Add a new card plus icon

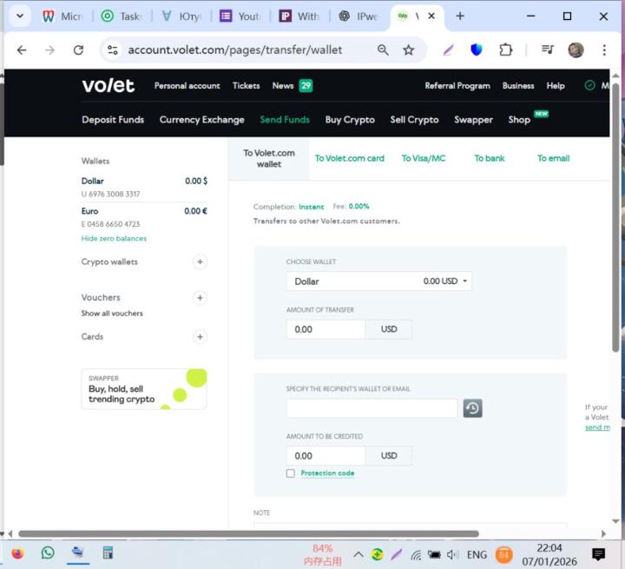[x=200, y=337]
